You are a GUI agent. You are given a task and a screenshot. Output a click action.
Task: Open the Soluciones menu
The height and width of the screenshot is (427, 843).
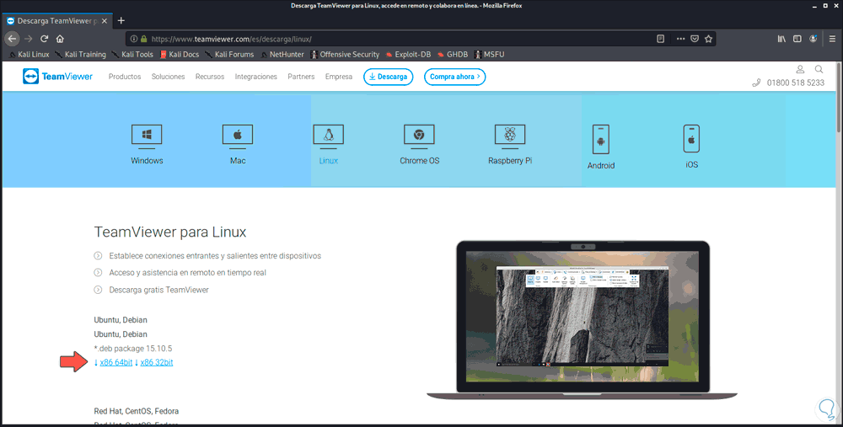[169, 77]
